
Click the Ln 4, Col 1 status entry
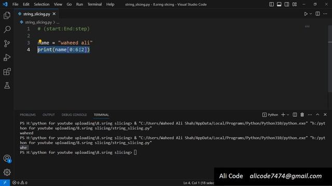199,183
